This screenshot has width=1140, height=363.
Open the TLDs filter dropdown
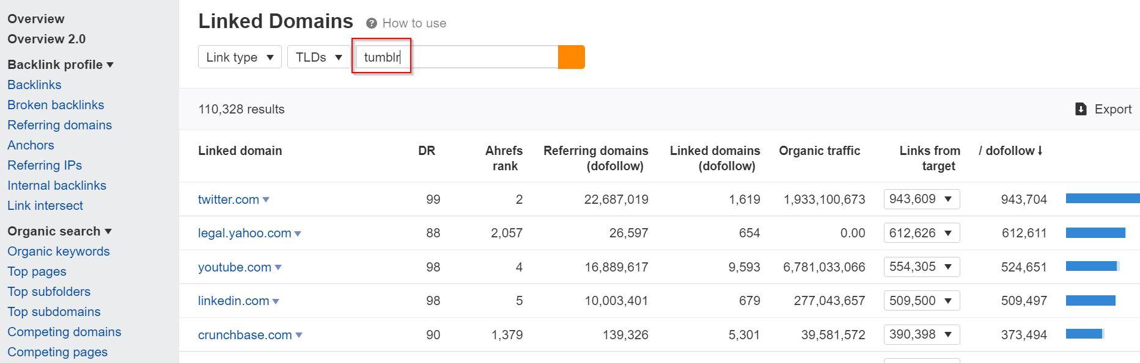(318, 57)
